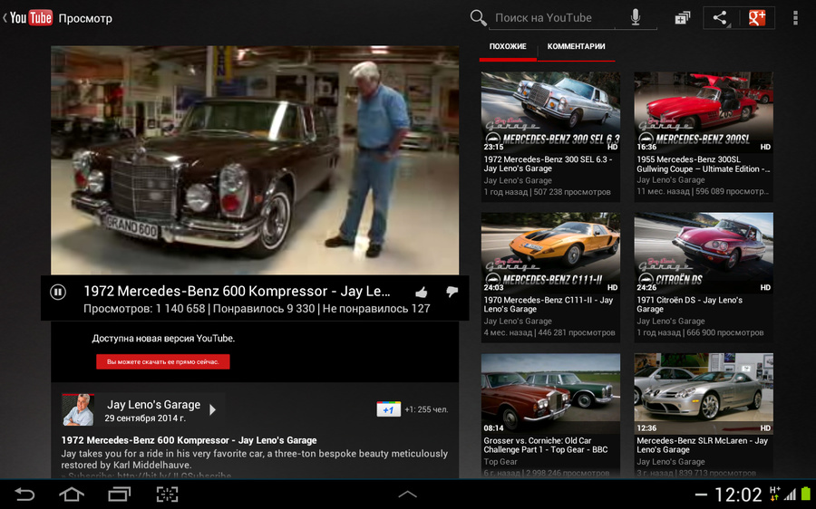This screenshot has width=816, height=509.
Task: Select title 'Mercedes-Benz SLR McLaren - Jay Leno's Garage'
Action: 702,445
